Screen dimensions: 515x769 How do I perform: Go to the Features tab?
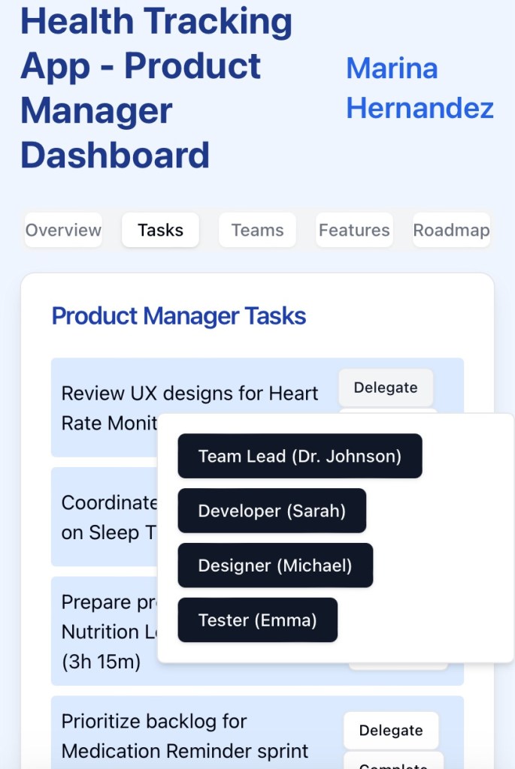[x=354, y=231]
